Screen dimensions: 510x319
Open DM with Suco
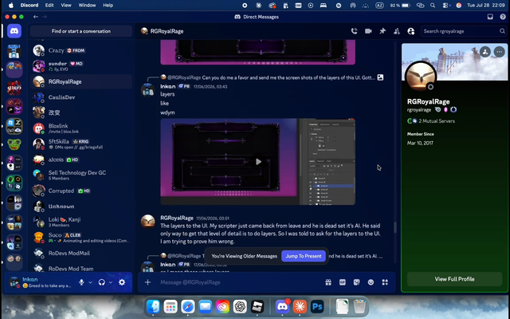81,238
